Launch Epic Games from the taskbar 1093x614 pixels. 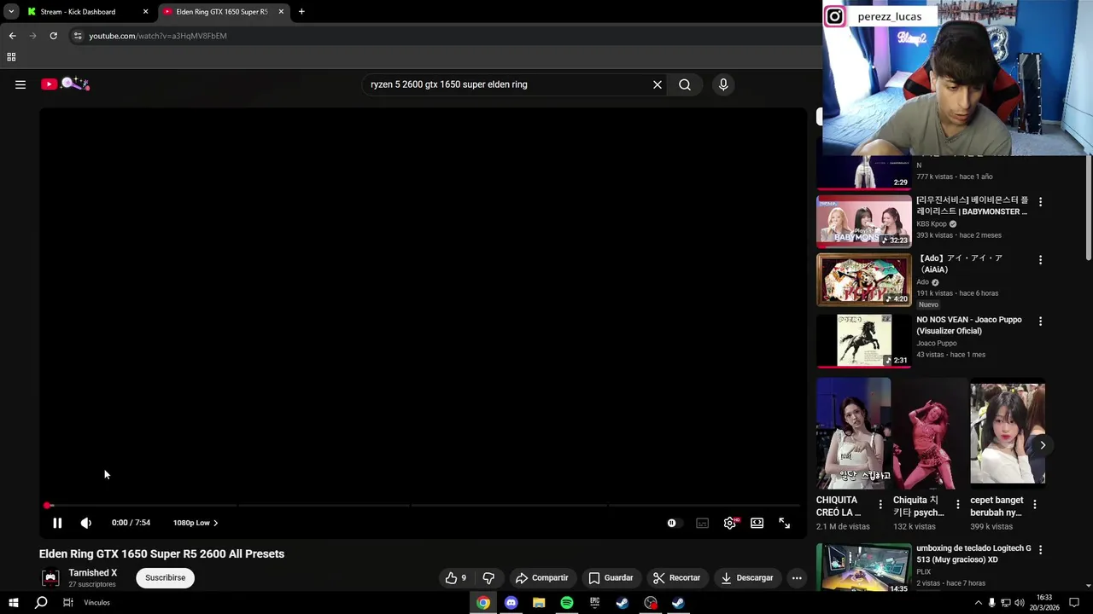594,603
